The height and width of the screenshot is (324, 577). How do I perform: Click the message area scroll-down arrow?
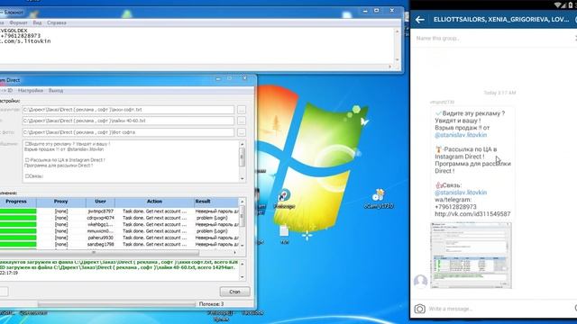[243, 178]
